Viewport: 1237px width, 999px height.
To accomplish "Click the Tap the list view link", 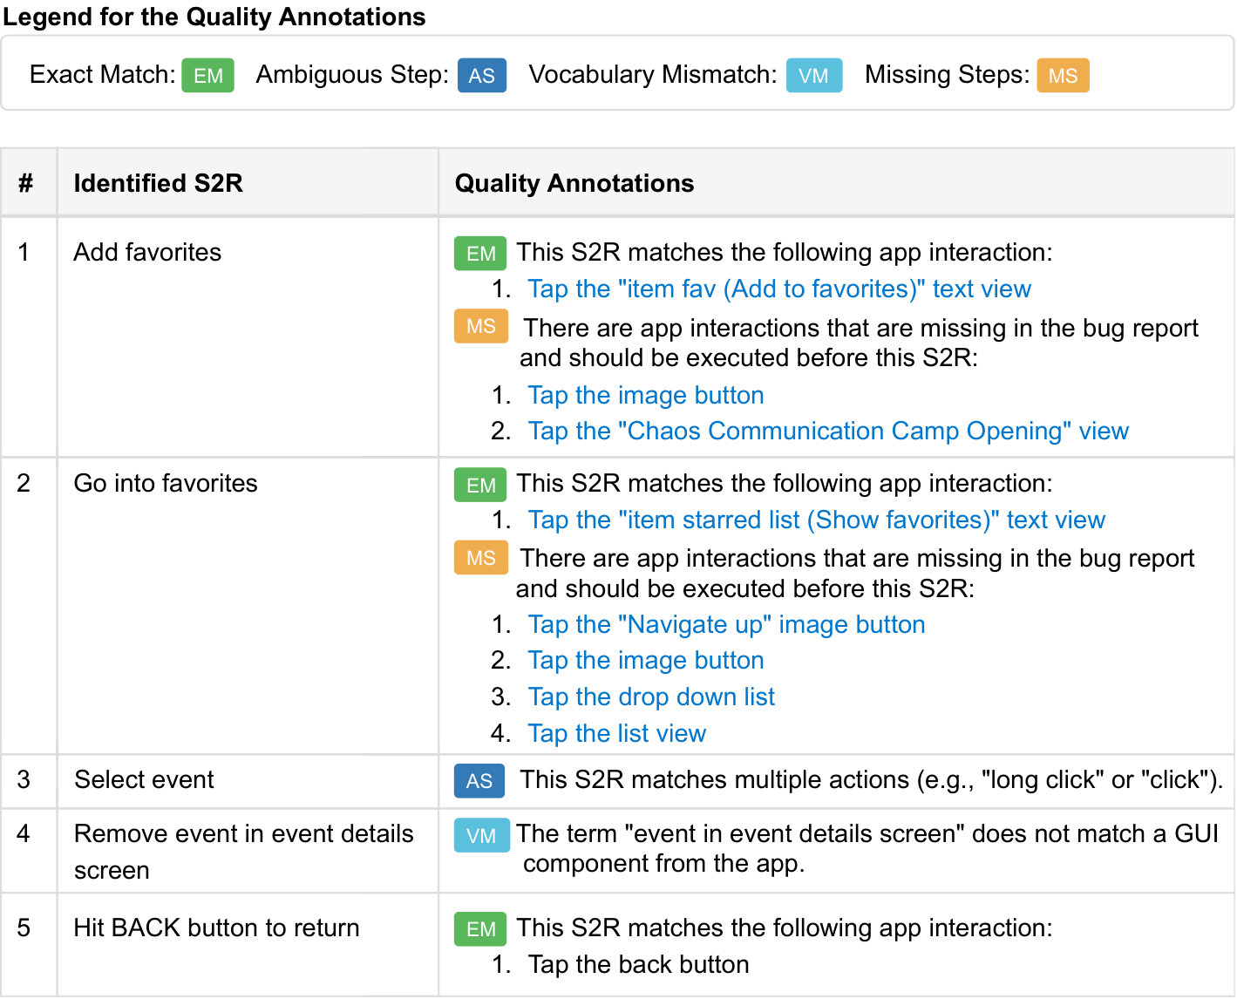I will click(616, 733).
